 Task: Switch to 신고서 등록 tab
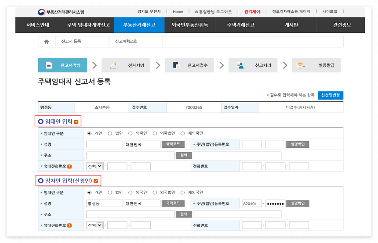click(x=82, y=42)
